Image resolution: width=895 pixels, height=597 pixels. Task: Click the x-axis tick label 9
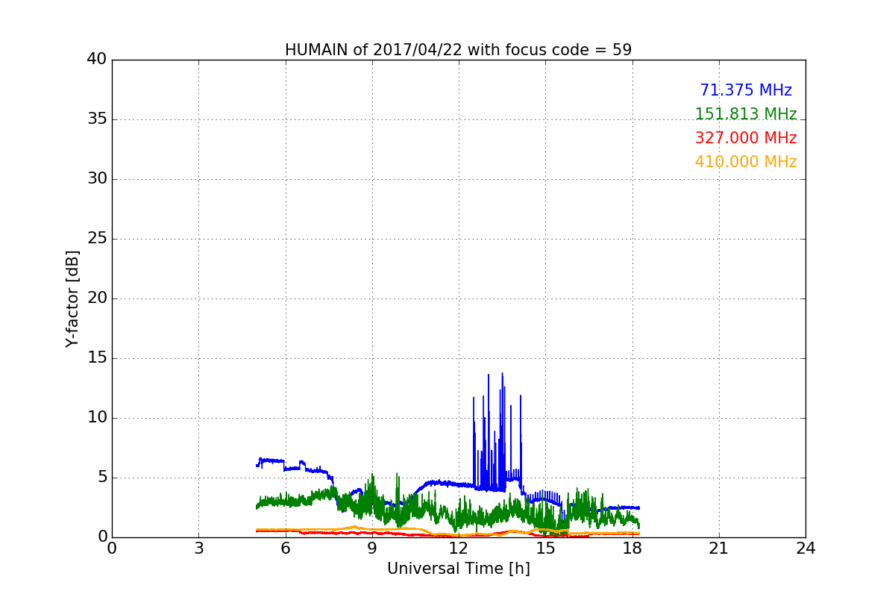tap(372, 548)
